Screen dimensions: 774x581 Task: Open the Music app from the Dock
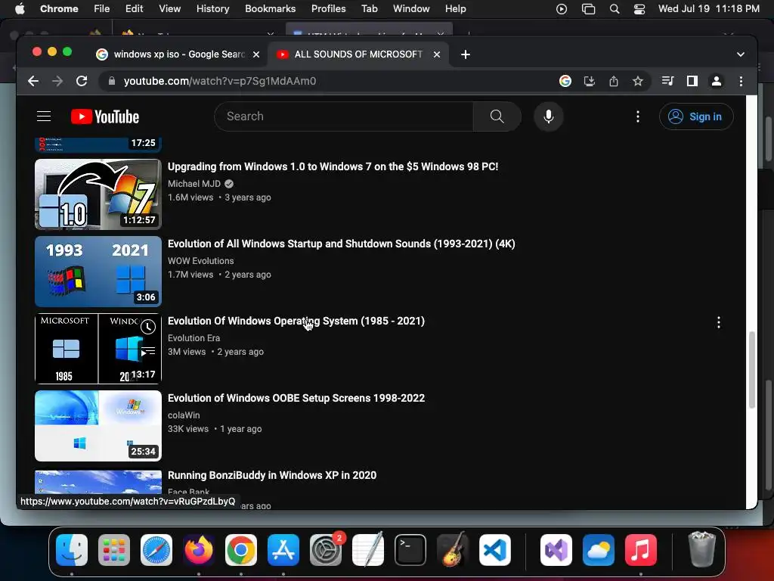pos(641,550)
